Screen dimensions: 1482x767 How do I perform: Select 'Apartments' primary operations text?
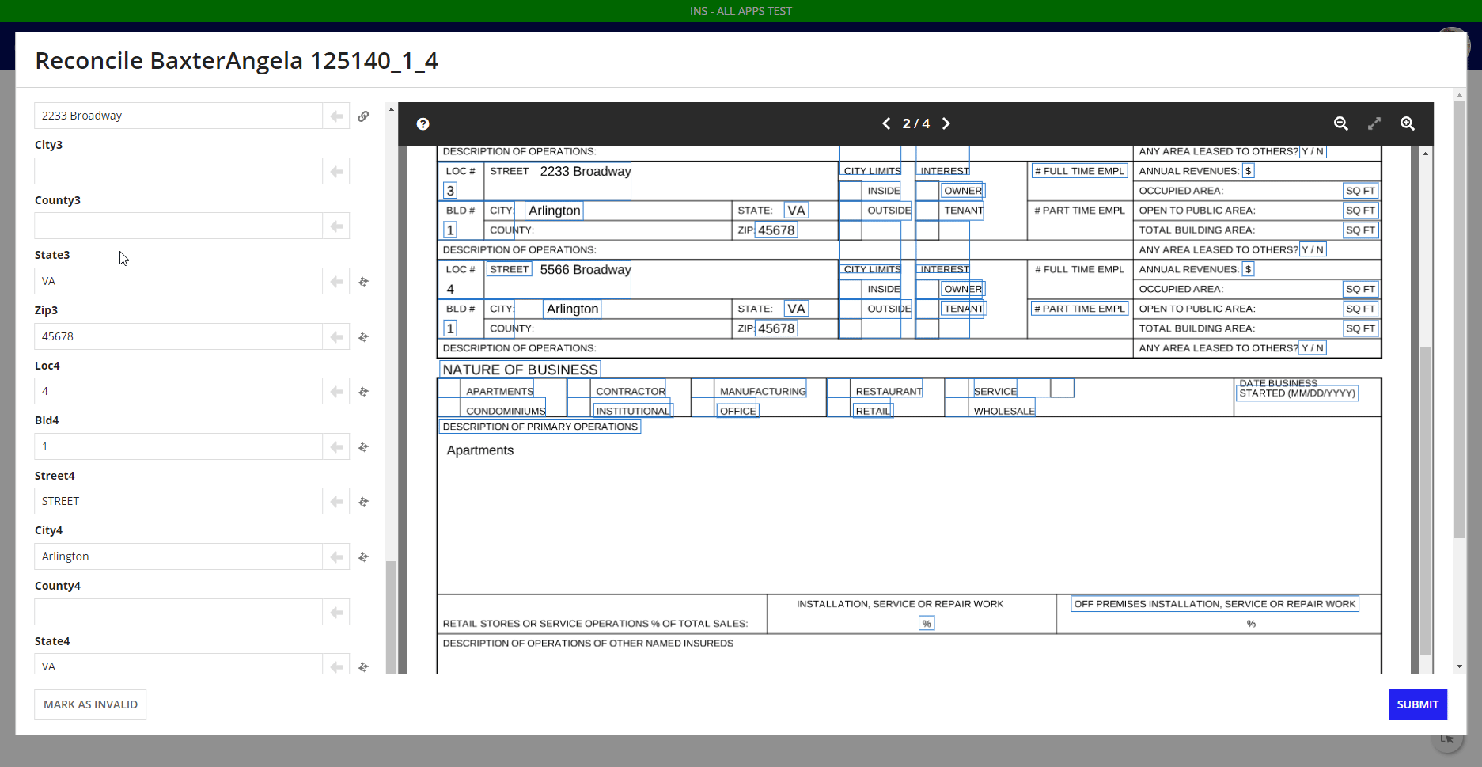[x=480, y=450]
